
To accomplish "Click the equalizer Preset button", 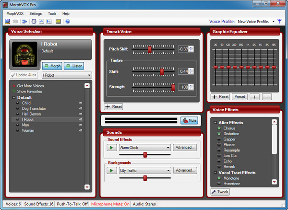I will (240, 96).
